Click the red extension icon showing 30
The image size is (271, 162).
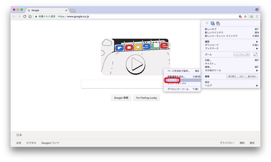(218, 23)
